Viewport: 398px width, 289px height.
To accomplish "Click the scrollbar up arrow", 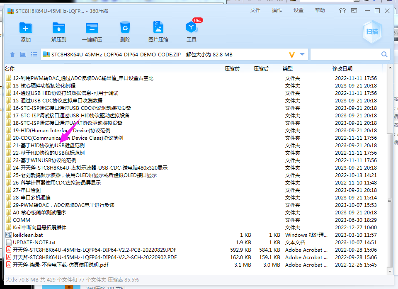I will pyautogui.click(x=390, y=68).
